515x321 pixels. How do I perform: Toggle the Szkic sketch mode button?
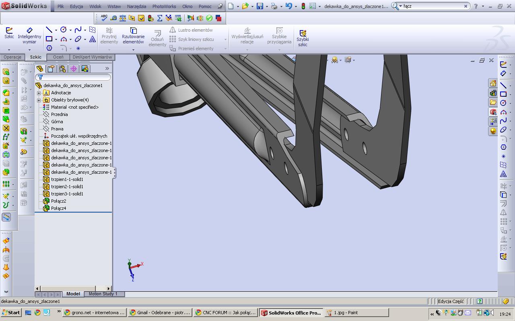(9, 34)
